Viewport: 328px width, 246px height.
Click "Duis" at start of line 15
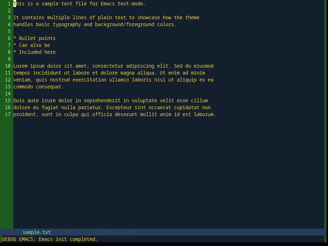19,101
